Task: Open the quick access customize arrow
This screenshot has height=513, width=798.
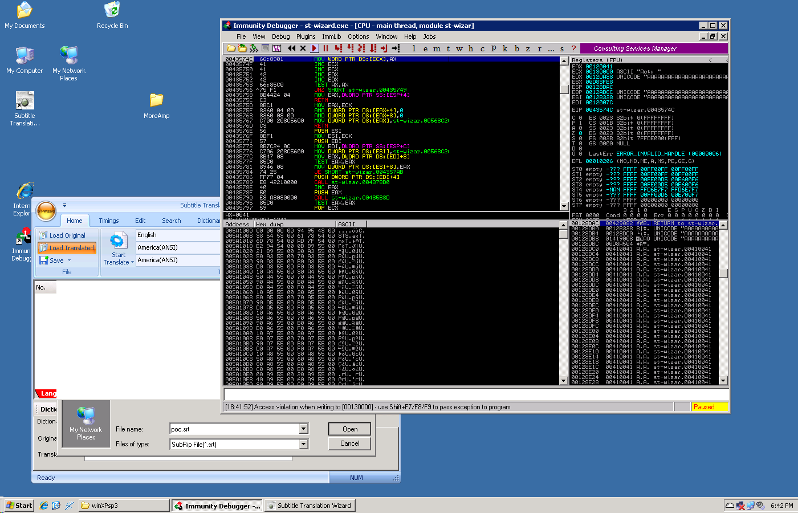Action: [x=64, y=205]
